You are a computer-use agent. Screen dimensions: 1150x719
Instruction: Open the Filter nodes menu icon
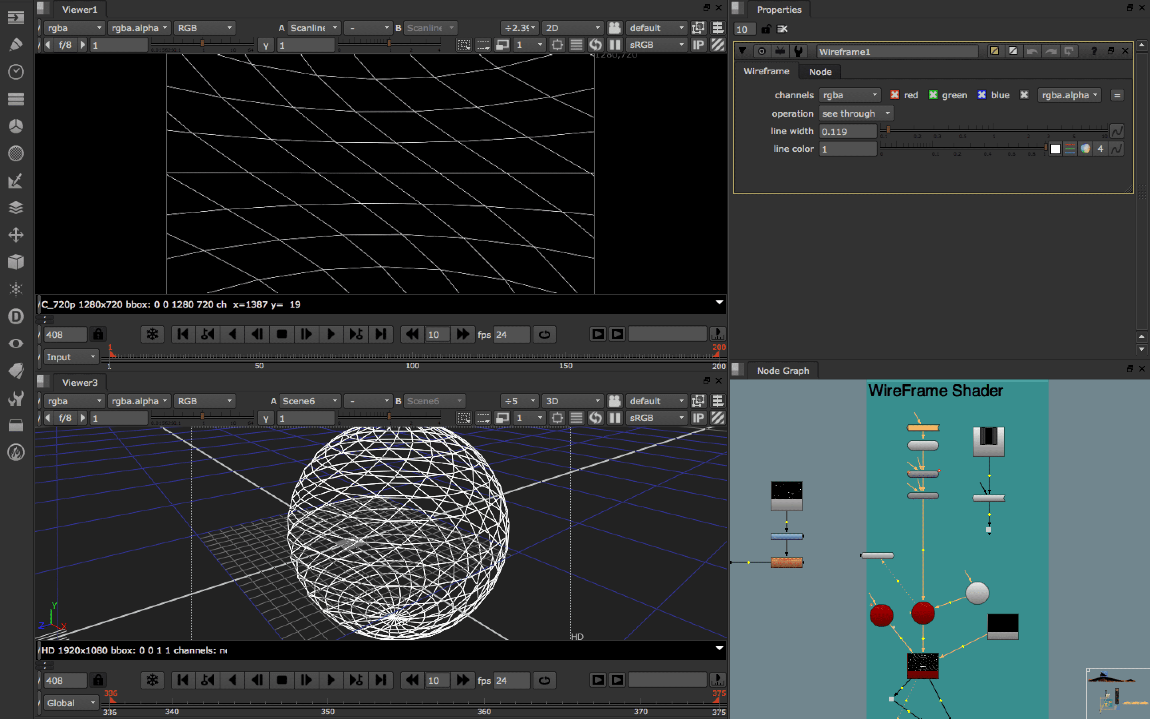[16, 153]
